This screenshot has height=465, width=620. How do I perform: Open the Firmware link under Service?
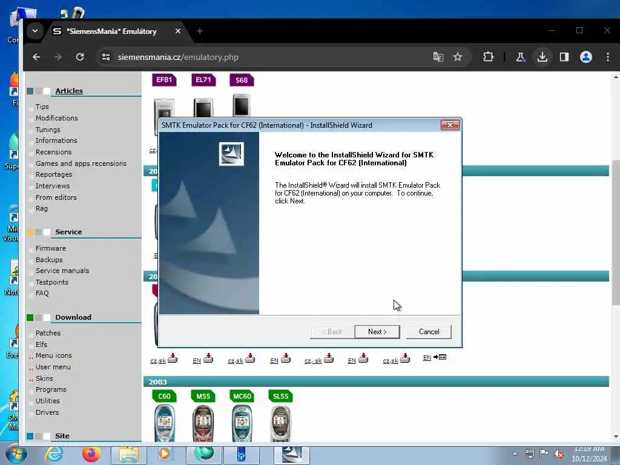[x=51, y=248]
